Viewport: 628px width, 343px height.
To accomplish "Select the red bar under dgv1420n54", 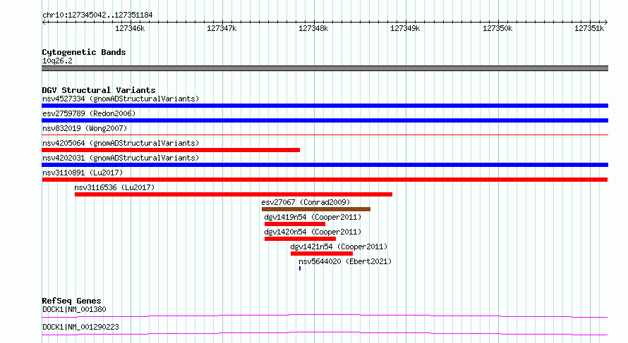I will pos(300,239).
